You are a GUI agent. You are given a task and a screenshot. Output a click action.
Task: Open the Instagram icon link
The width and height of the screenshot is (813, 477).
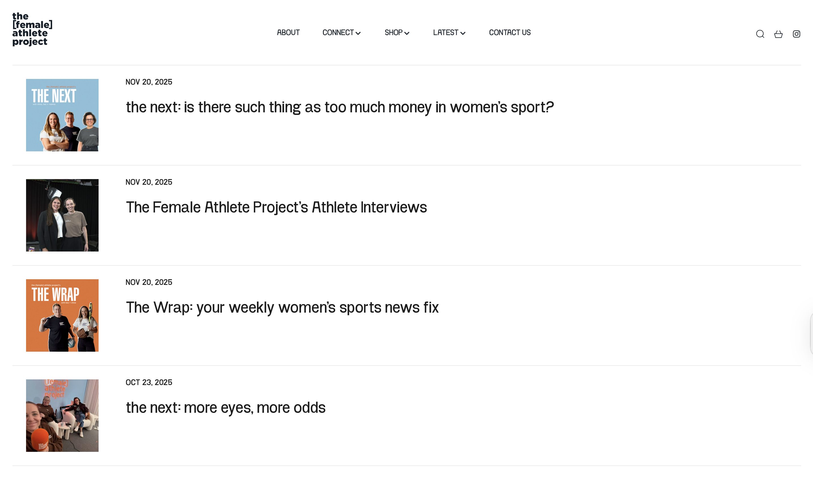coord(796,34)
